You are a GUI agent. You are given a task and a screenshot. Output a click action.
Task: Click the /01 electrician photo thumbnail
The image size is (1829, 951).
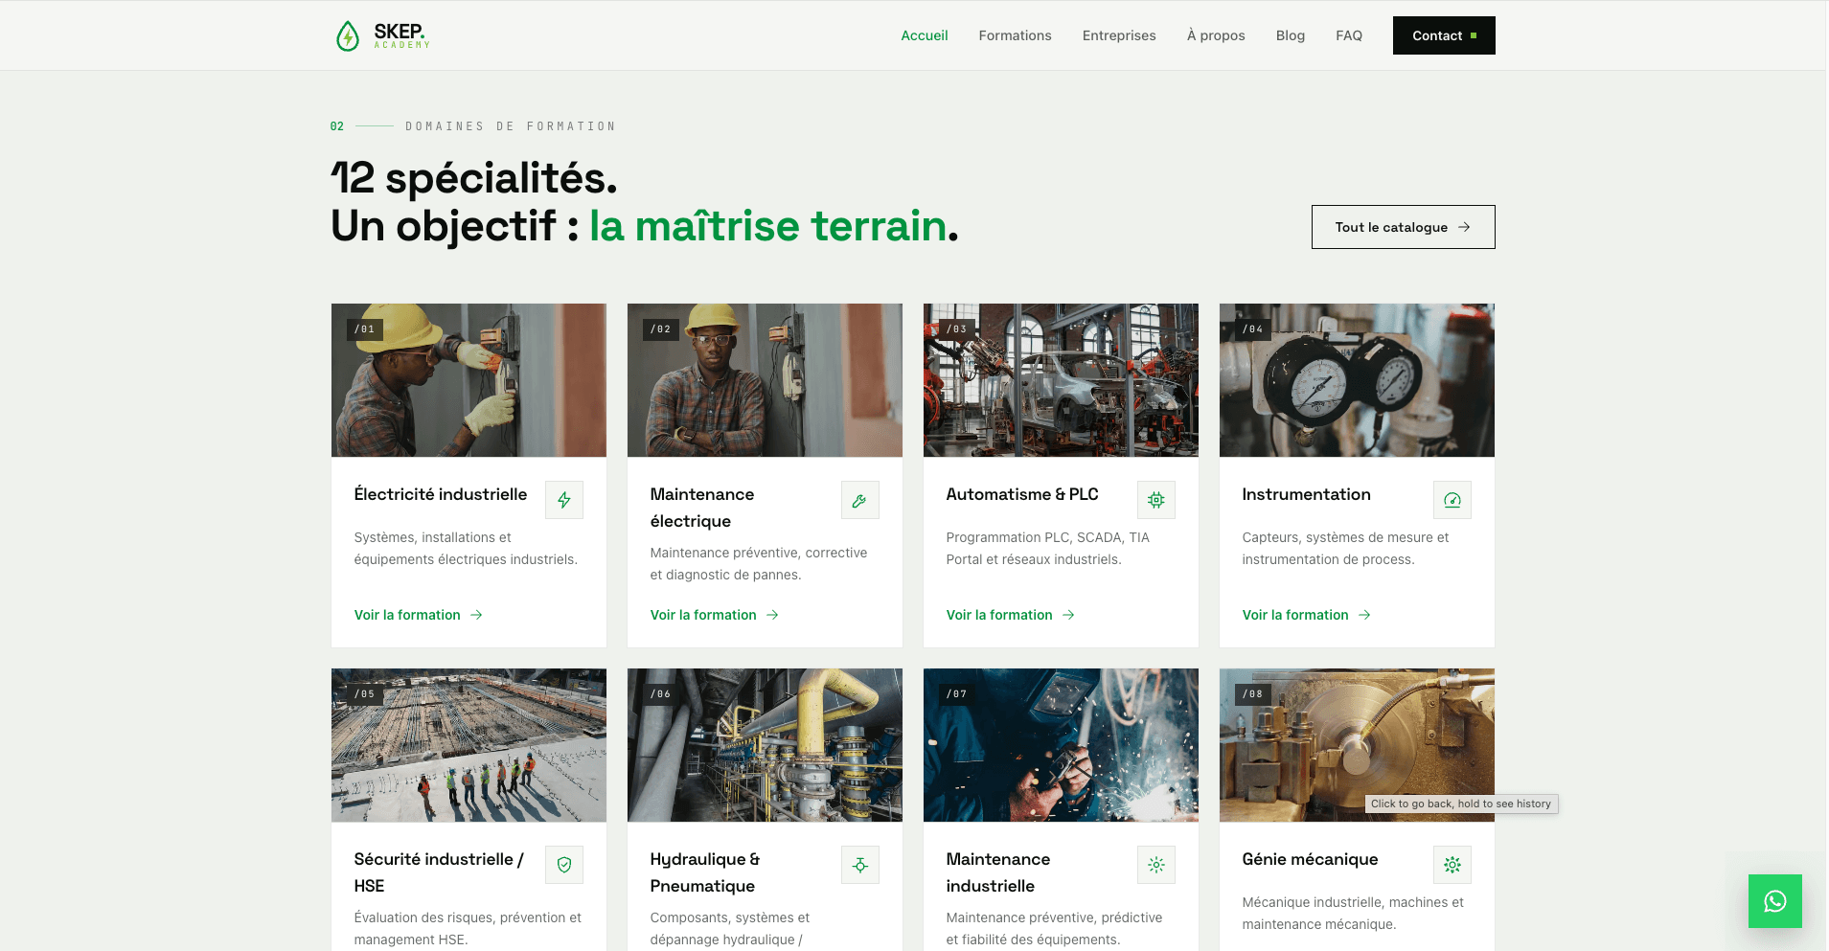469,380
